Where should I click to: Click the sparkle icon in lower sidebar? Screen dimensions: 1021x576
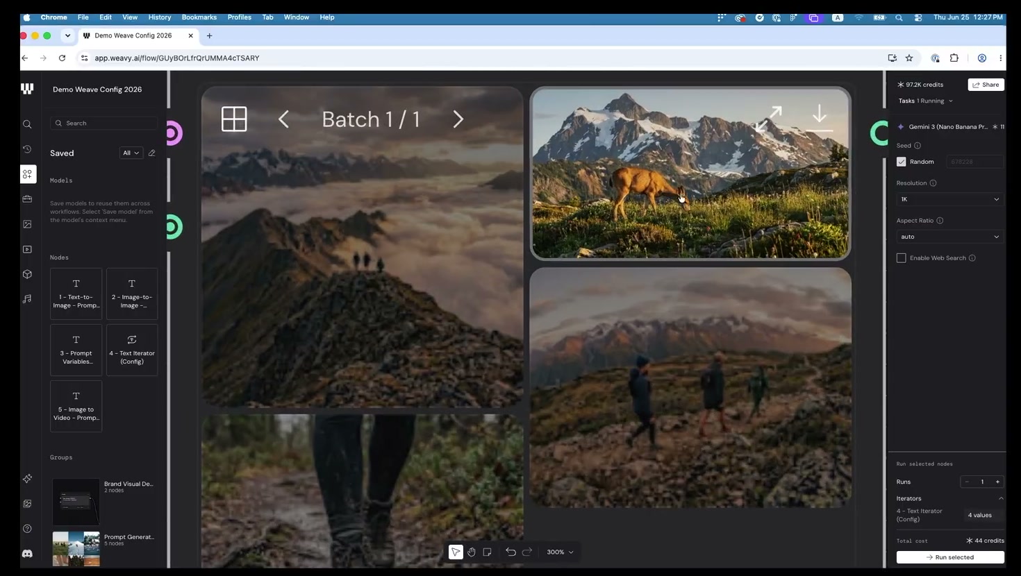[27, 479]
